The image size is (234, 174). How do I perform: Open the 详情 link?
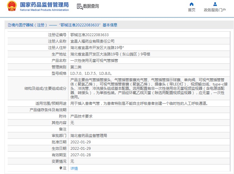point(74,168)
